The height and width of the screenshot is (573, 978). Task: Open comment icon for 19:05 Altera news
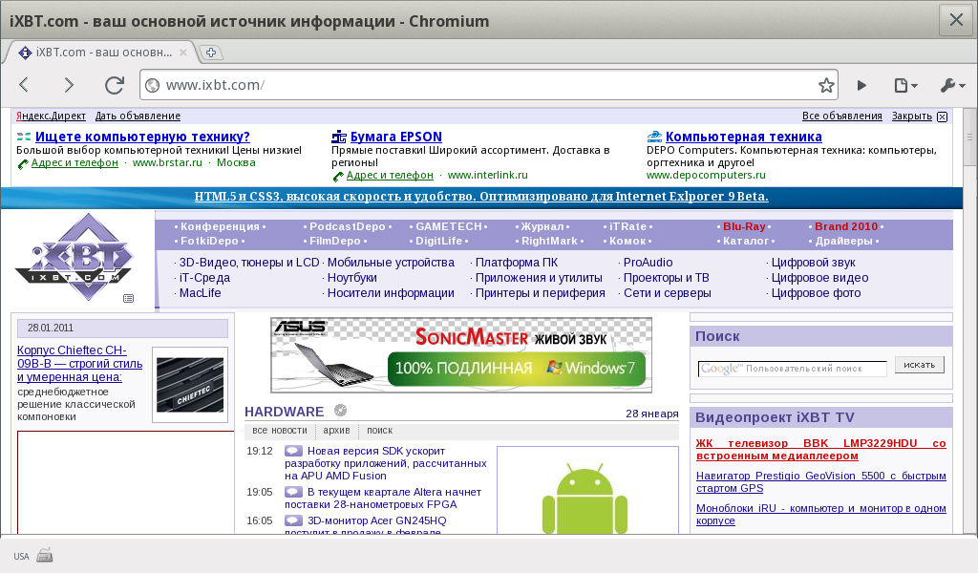click(293, 492)
